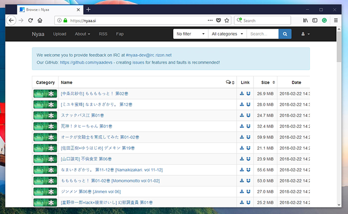
Task: Expand the No filter dropdown
Action: 190,34
